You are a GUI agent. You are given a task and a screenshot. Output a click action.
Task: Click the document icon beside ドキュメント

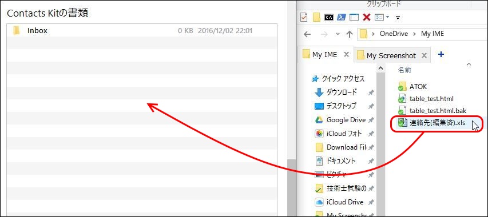click(x=319, y=161)
